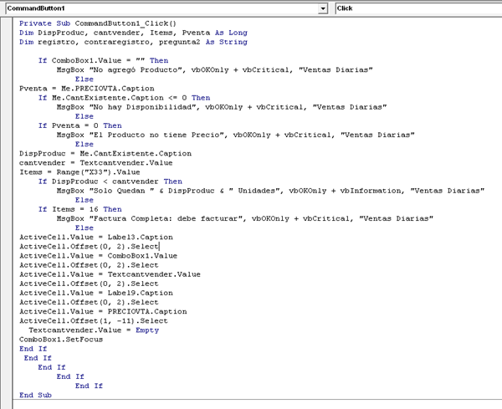The width and height of the screenshot is (502, 409).
Task: Click the 'Factura Completa: debe facturar' line
Action: tap(245, 218)
